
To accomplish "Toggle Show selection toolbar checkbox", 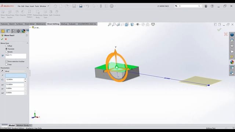I will pos(6,61).
